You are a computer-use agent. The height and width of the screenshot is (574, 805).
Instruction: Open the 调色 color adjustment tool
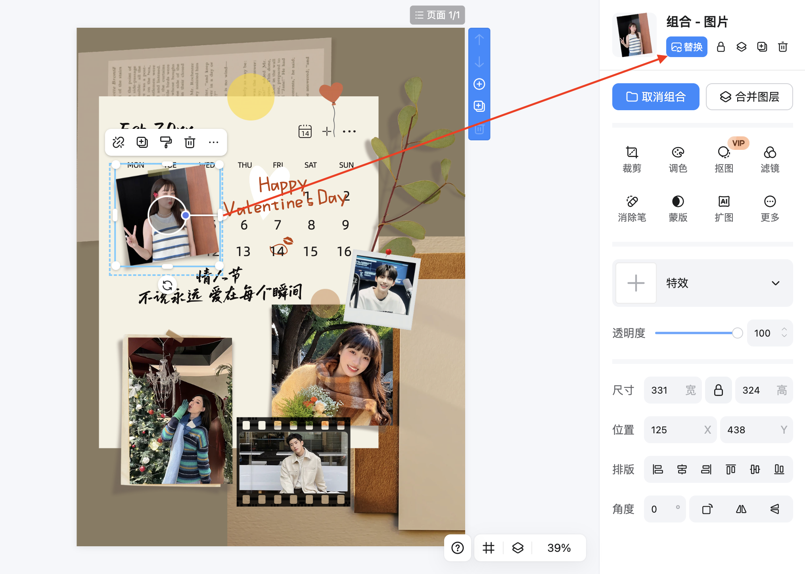click(x=678, y=159)
